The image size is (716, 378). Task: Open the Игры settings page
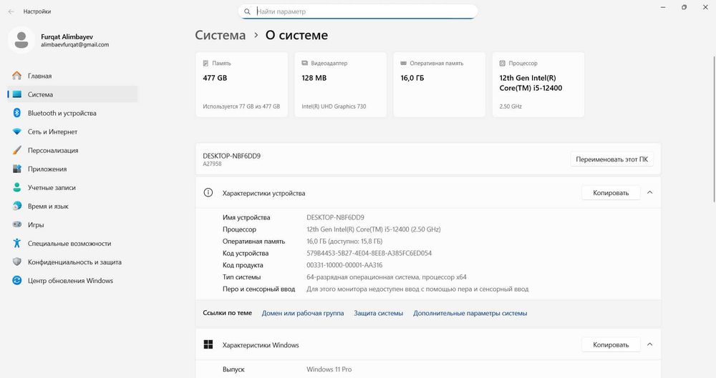coord(72,225)
